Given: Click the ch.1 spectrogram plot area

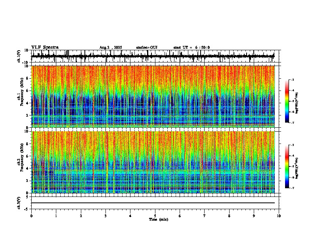Looking at the screenshot, I should pos(153,96).
